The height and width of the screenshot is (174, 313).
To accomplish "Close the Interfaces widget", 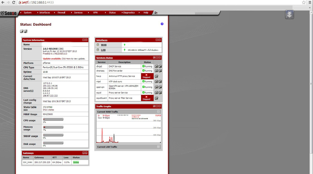I will [159, 40].
